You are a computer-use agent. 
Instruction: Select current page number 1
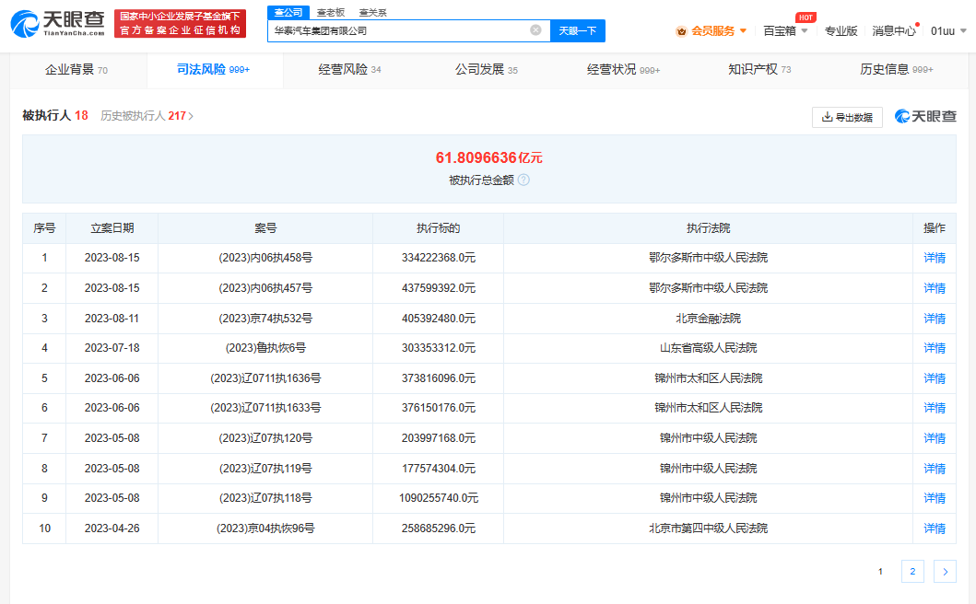880,571
